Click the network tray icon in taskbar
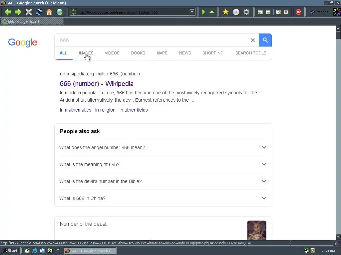The image size is (341, 255). [307, 251]
